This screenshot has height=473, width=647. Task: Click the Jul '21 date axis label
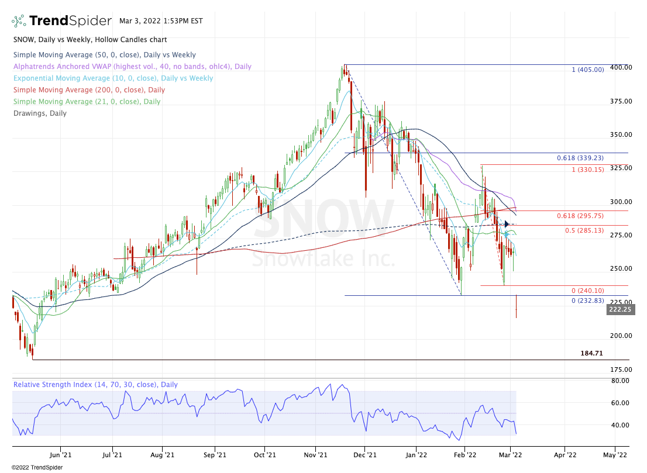click(x=112, y=455)
